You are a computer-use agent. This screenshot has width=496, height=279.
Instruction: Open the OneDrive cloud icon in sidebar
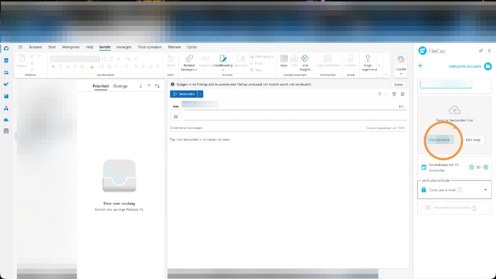click(6, 120)
